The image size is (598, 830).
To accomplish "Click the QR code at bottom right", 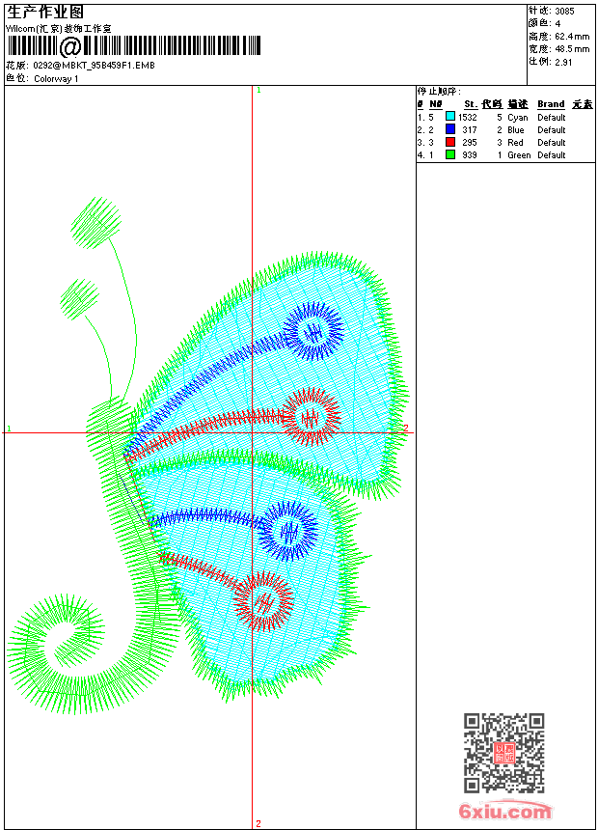I will [x=504, y=753].
